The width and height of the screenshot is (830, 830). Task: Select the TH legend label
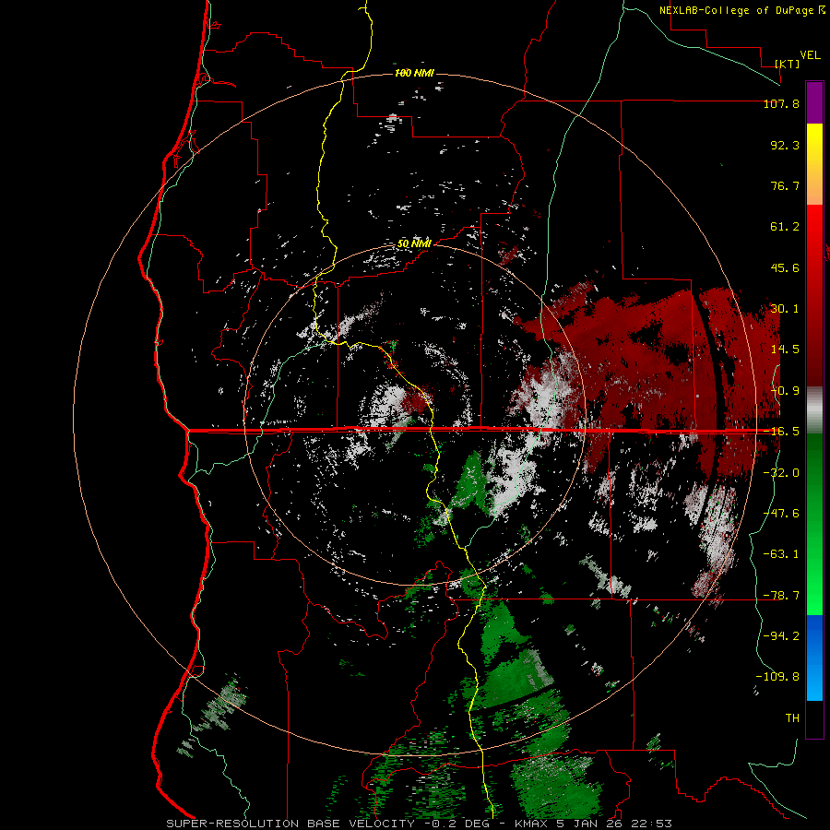tap(792, 717)
